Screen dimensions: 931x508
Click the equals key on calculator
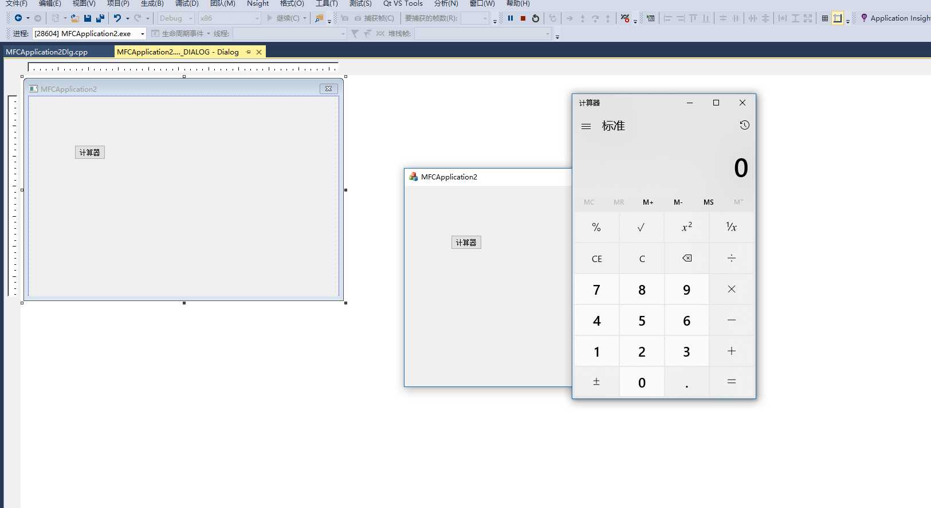coord(732,382)
